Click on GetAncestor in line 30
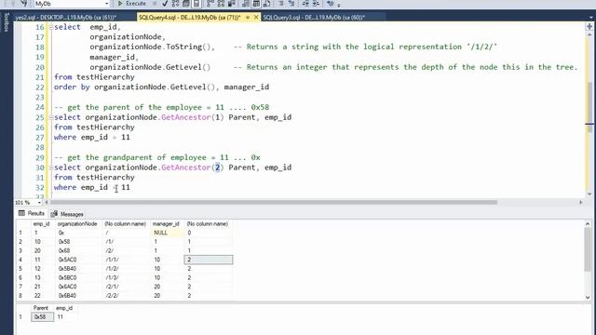The image size is (596, 335). click(186, 167)
